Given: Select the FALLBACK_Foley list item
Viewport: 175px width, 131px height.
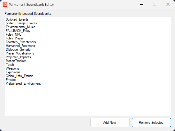Looking at the screenshot, I should 18,31.
